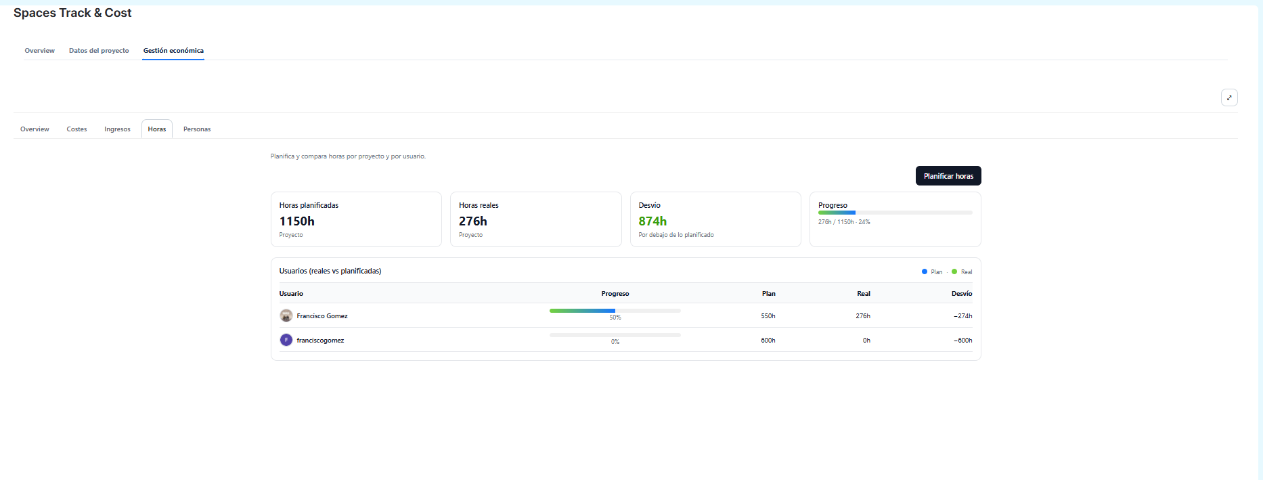Image resolution: width=1263 pixels, height=480 pixels.
Task: Click the blue Plan legend dot
Action: pyautogui.click(x=925, y=271)
